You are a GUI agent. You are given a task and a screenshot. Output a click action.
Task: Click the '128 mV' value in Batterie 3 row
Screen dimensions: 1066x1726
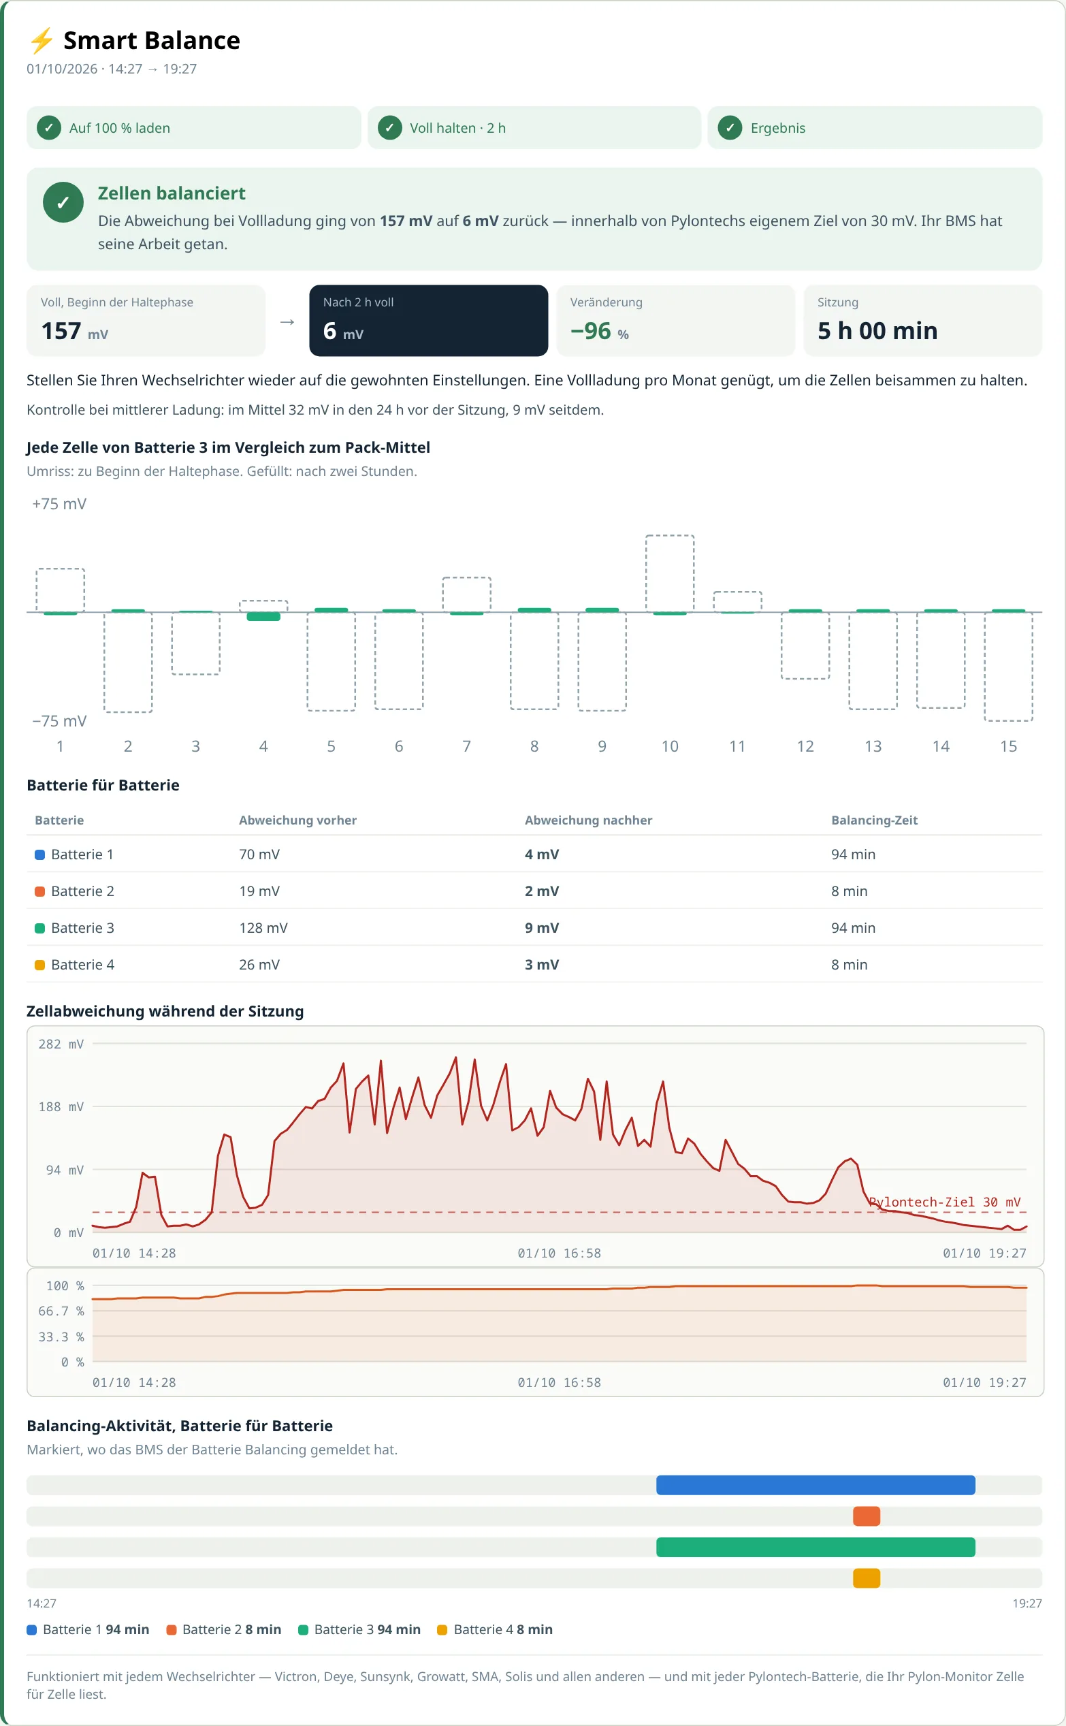click(x=263, y=928)
